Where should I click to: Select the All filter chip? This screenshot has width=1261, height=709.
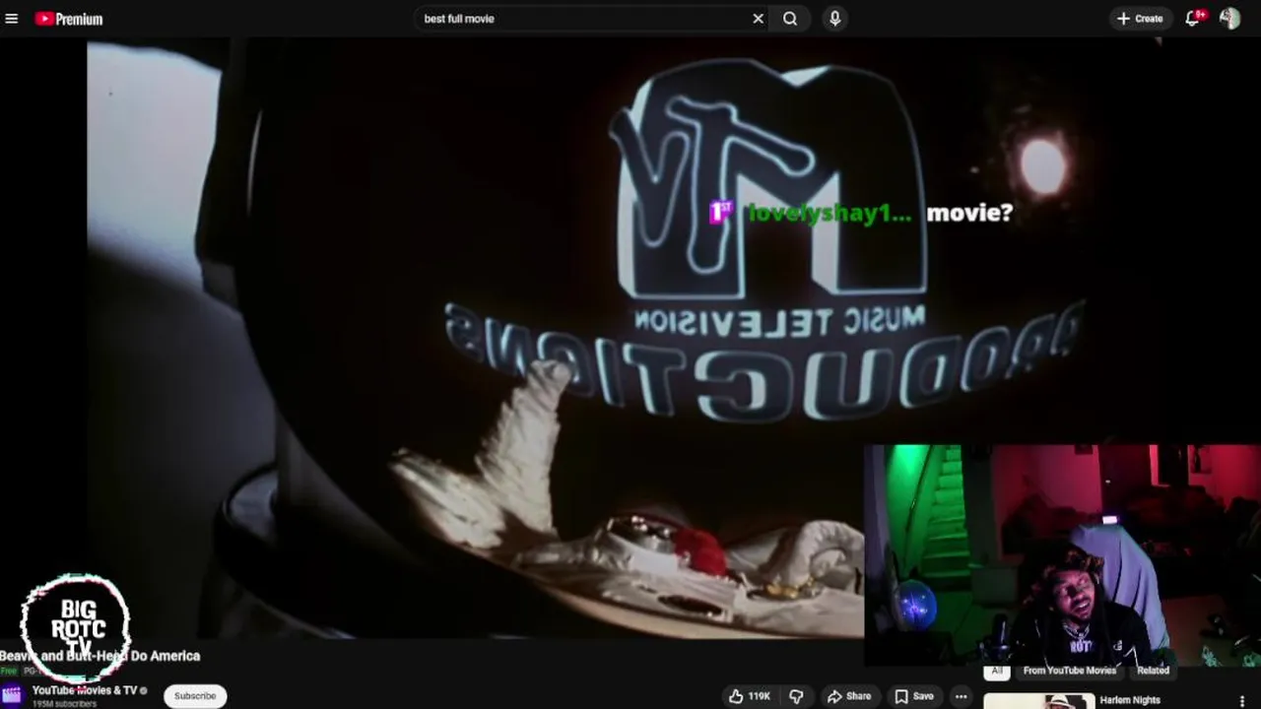997,671
